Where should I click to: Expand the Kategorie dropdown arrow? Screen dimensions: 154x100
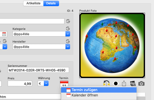coord(68,34)
